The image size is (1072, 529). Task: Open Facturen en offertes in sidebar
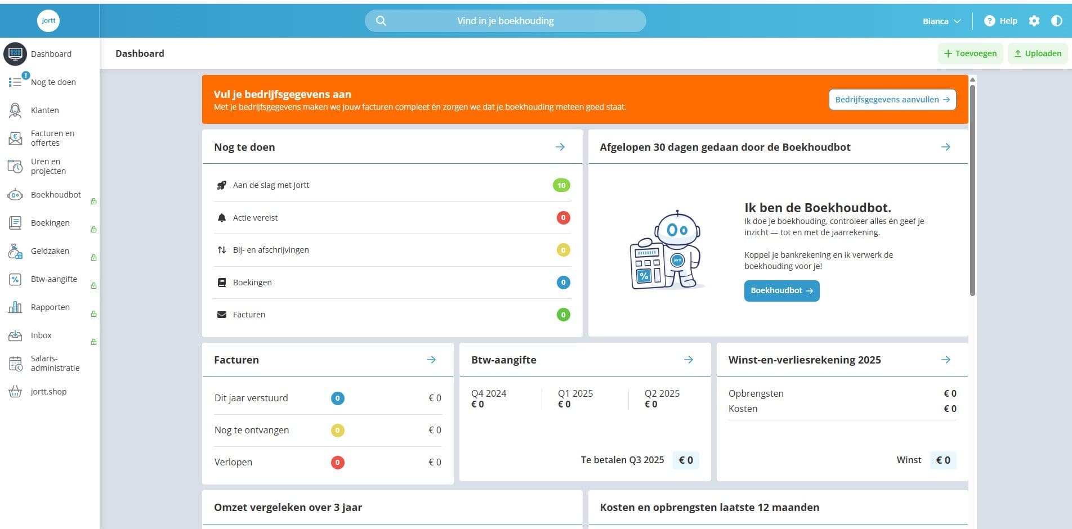click(52, 138)
